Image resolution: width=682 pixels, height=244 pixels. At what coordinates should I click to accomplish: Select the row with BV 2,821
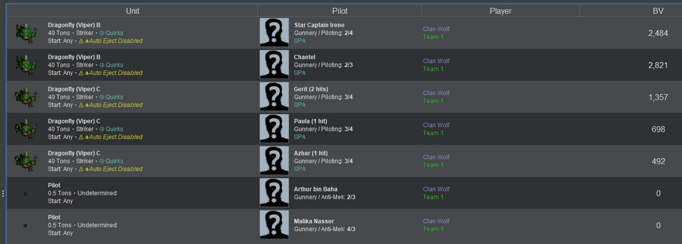[344, 65]
